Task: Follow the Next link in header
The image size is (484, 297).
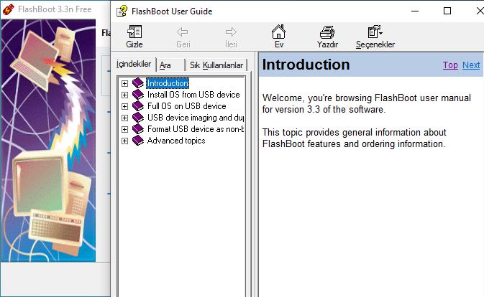Action: coord(471,65)
